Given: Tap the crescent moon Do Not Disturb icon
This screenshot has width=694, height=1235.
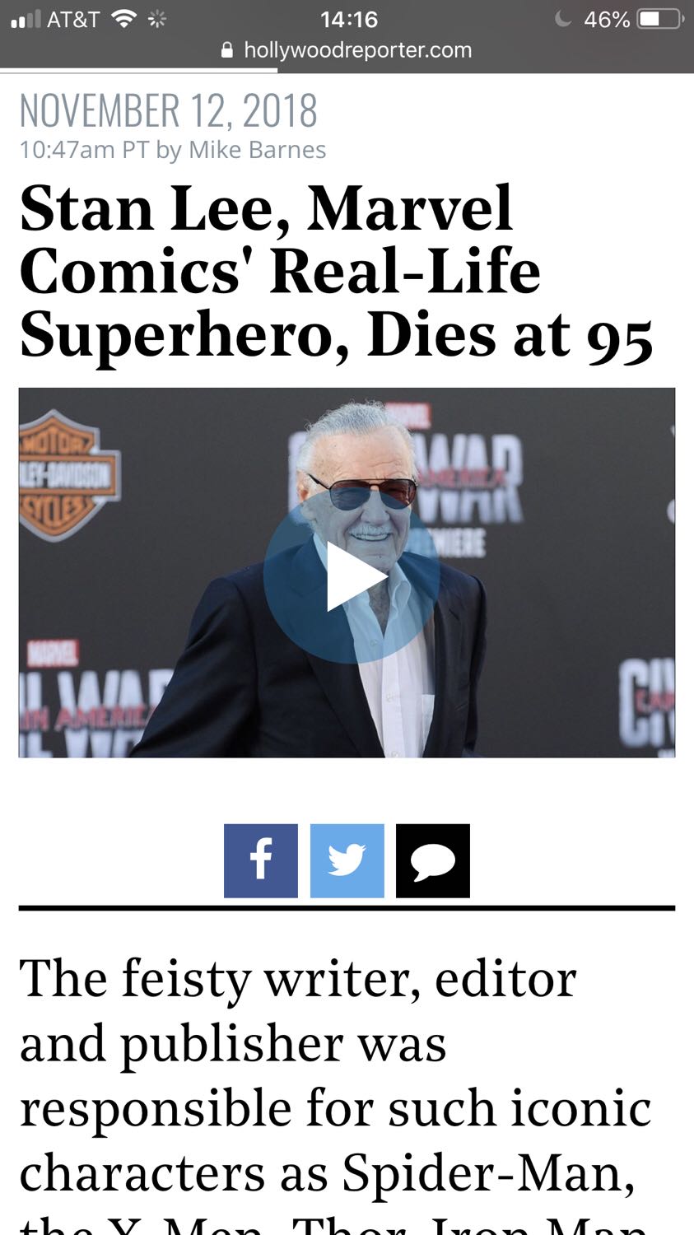Looking at the screenshot, I should [x=563, y=19].
